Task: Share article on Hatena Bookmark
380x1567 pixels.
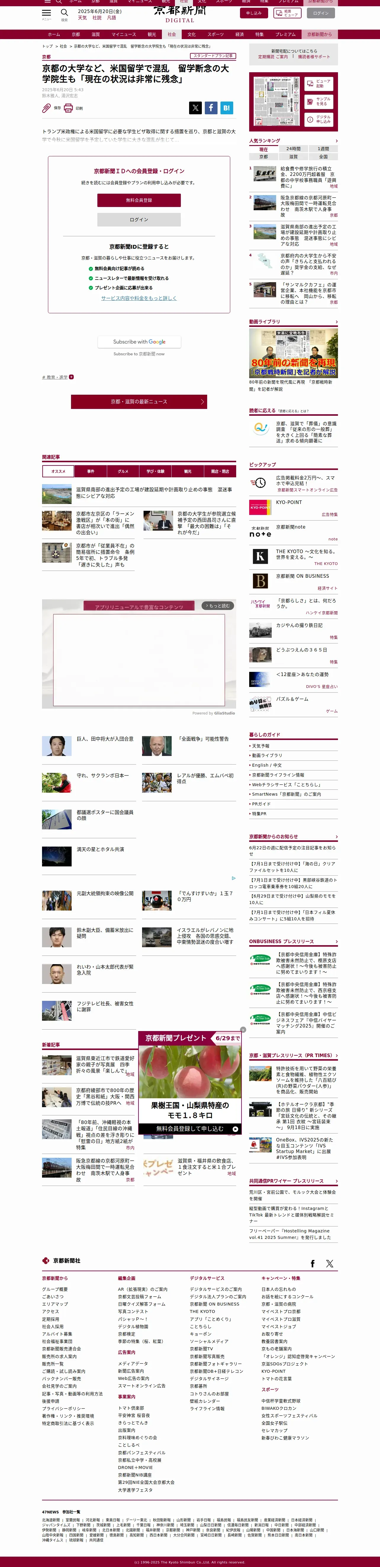Action: [x=226, y=108]
